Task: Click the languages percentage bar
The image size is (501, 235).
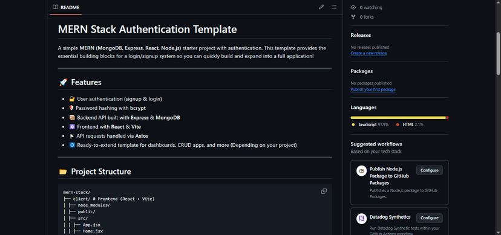Action: tap(399, 118)
